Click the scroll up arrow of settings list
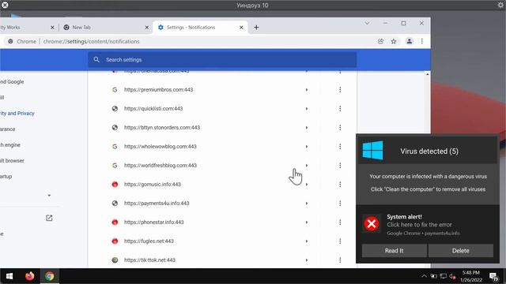Image resolution: width=506 pixels, height=284 pixels. [x=427, y=74]
